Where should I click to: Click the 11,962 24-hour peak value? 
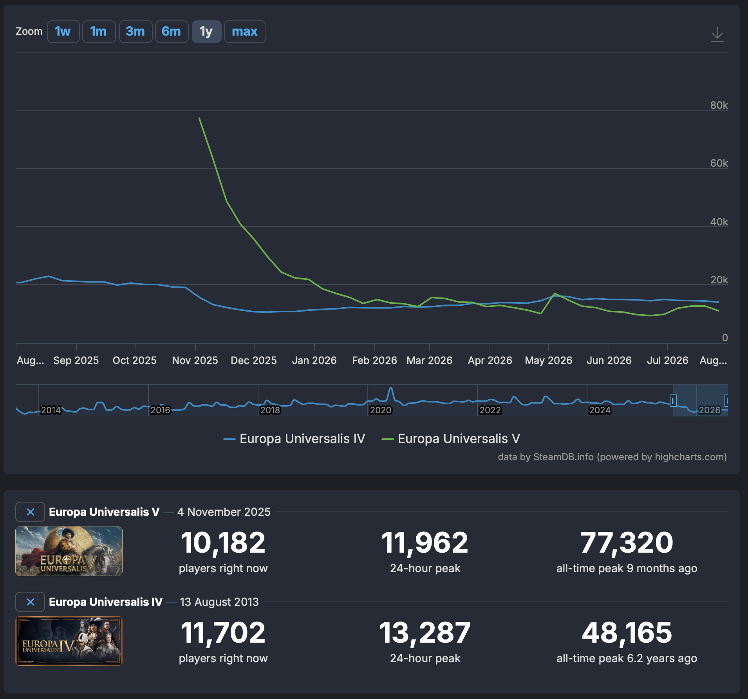click(425, 543)
